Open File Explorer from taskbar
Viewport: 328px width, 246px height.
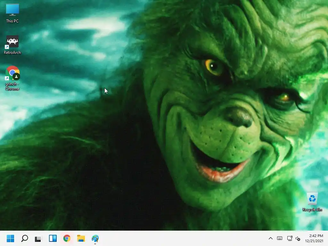click(81, 238)
